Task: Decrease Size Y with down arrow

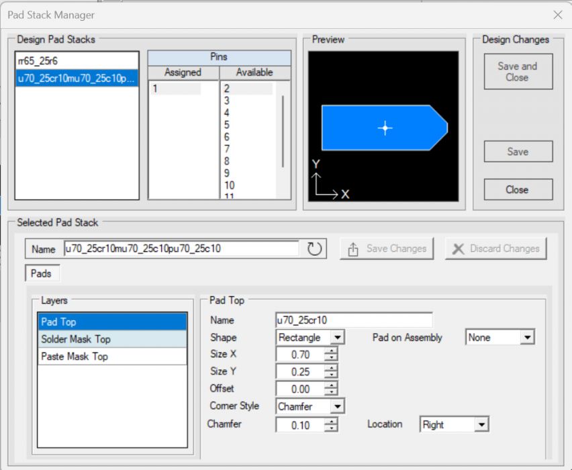Action: click(330, 375)
